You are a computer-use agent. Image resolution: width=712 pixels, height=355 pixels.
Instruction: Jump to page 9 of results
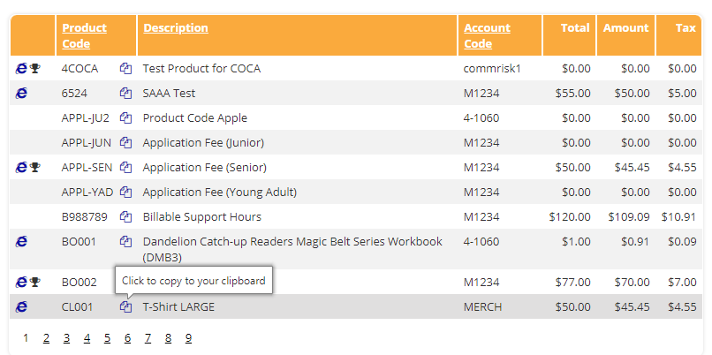coord(188,338)
